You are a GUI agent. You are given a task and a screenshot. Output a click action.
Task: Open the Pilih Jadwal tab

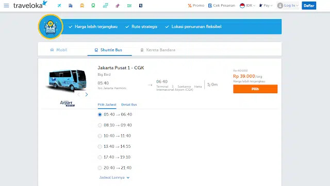107,105
